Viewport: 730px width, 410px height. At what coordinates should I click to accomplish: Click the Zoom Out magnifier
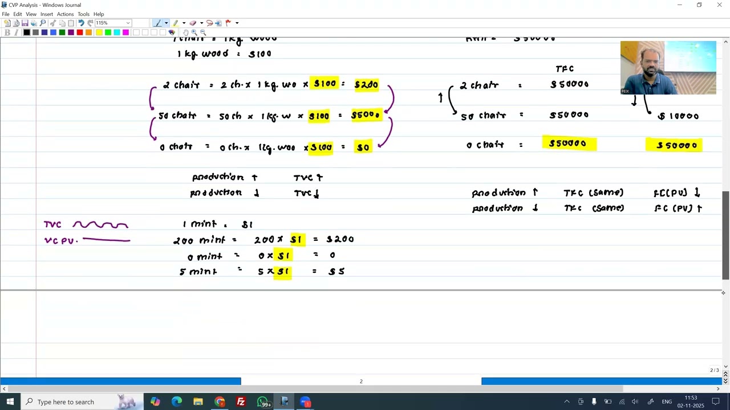click(203, 32)
